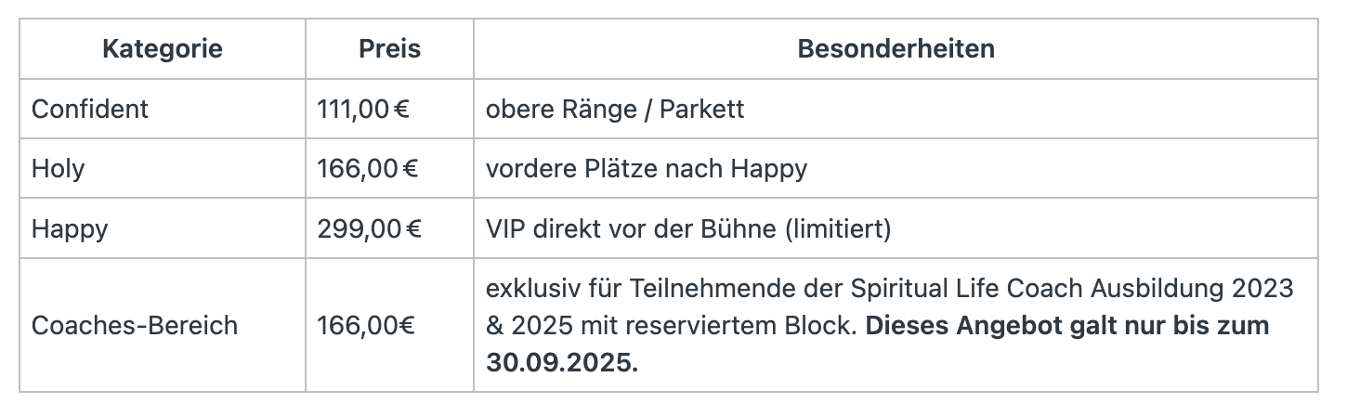Click the Coaches-Bereich category cell

135,325
